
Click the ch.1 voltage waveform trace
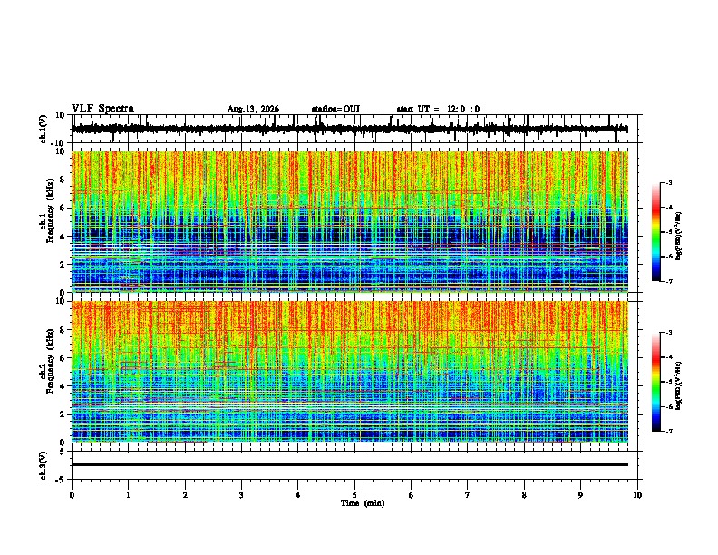350,129
